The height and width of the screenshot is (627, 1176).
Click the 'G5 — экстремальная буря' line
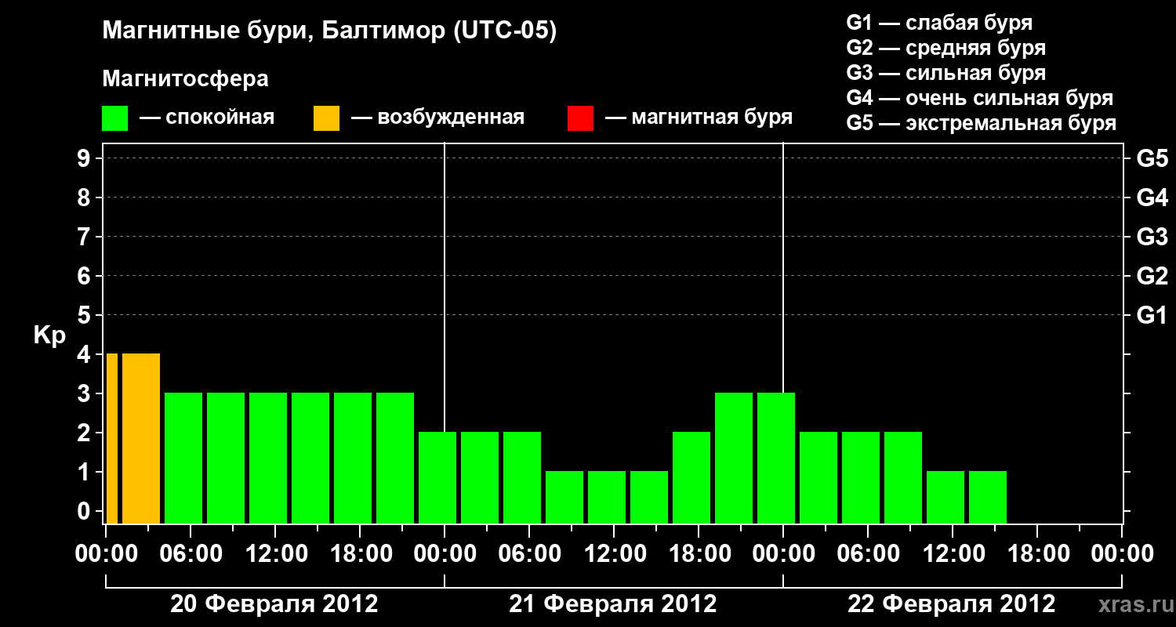982,123
